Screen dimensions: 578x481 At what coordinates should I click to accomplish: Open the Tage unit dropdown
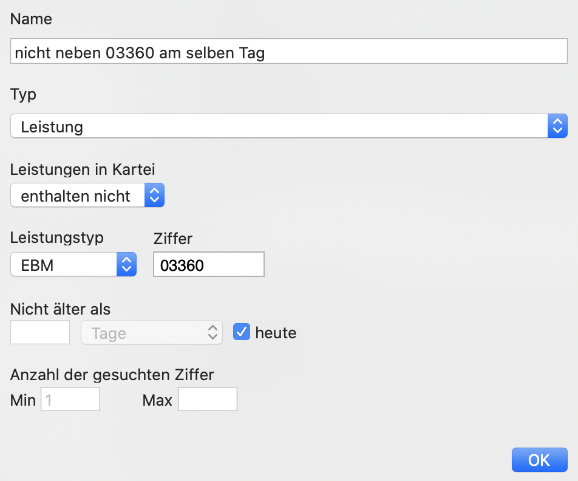152,332
